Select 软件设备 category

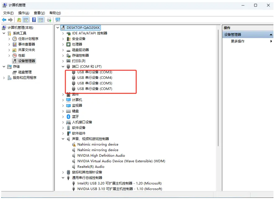pos(79,128)
